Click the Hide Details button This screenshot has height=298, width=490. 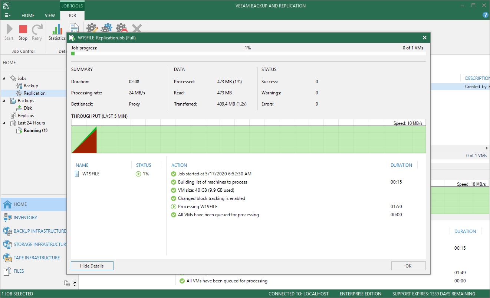[92, 266]
